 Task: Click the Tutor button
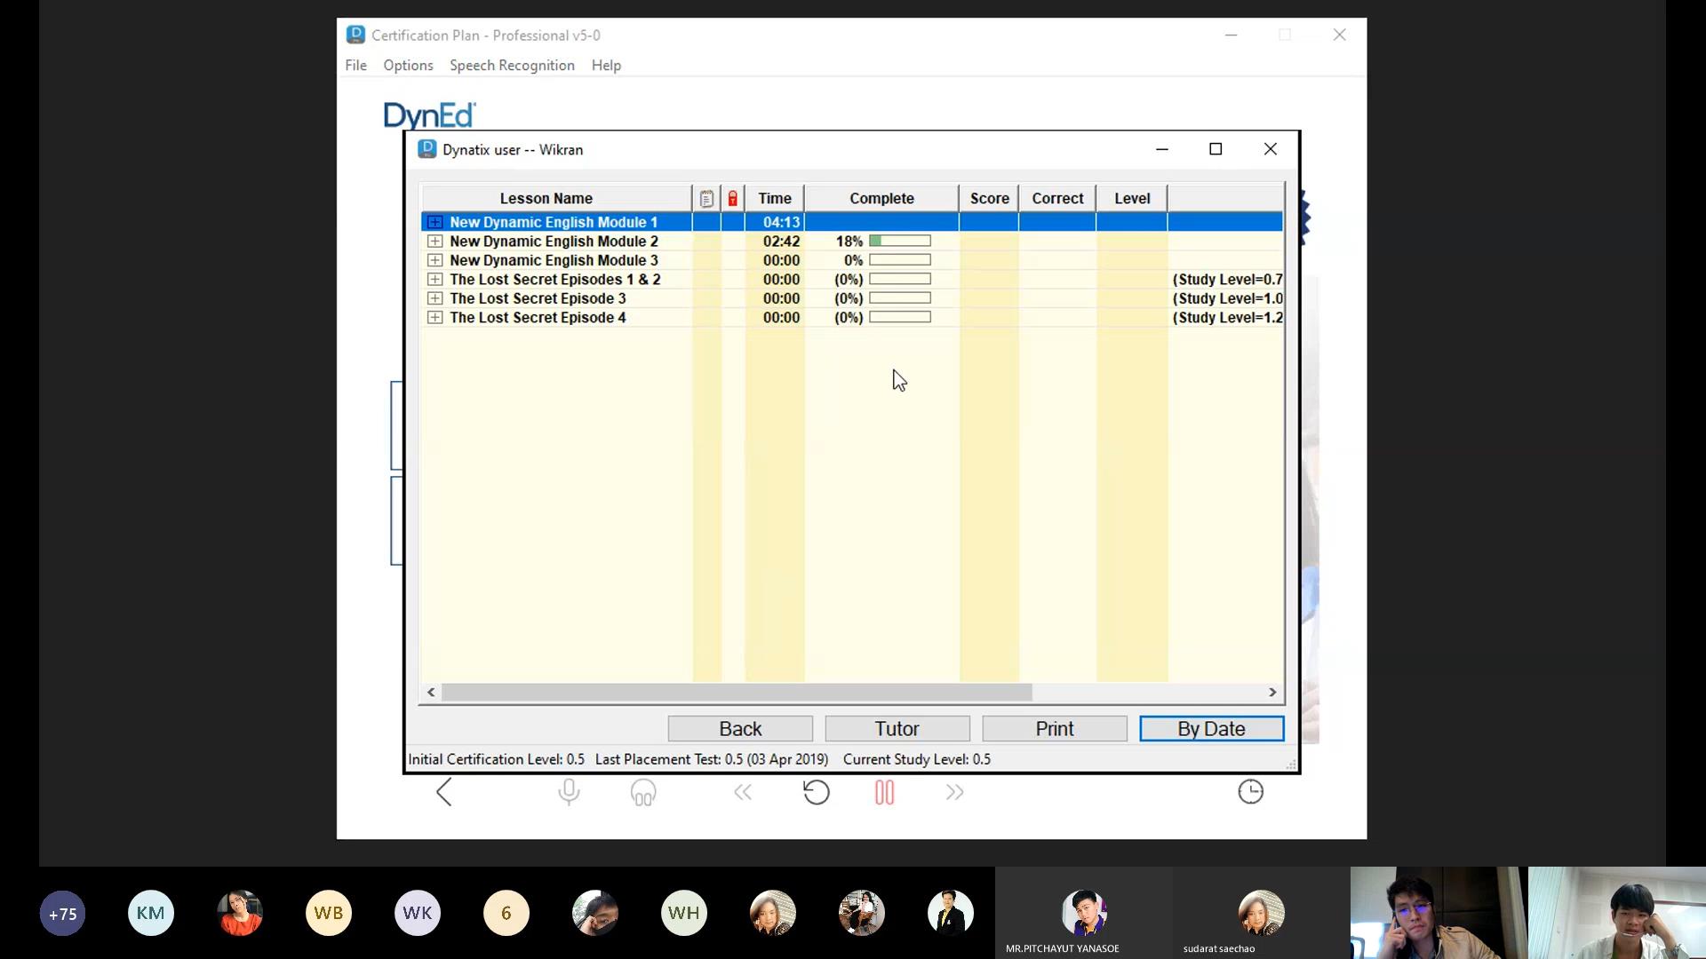pyautogui.click(x=897, y=729)
